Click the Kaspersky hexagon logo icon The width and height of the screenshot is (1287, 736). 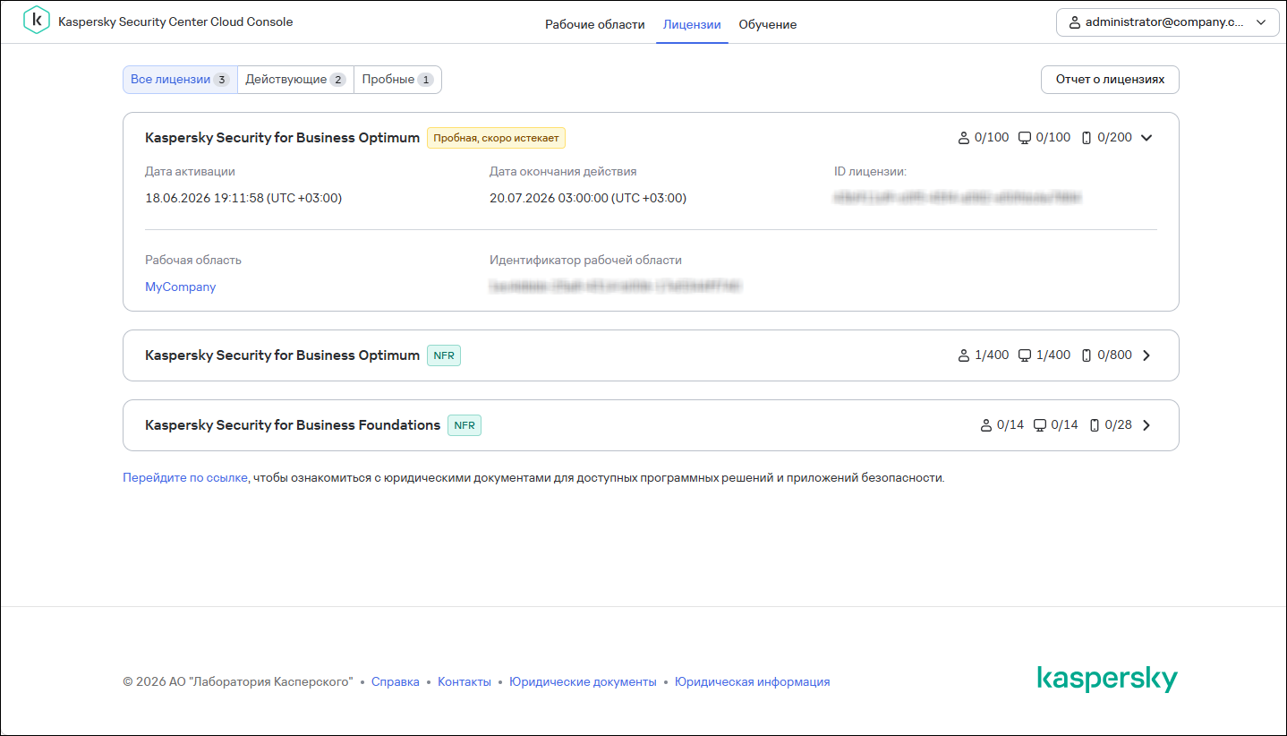click(x=37, y=21)
